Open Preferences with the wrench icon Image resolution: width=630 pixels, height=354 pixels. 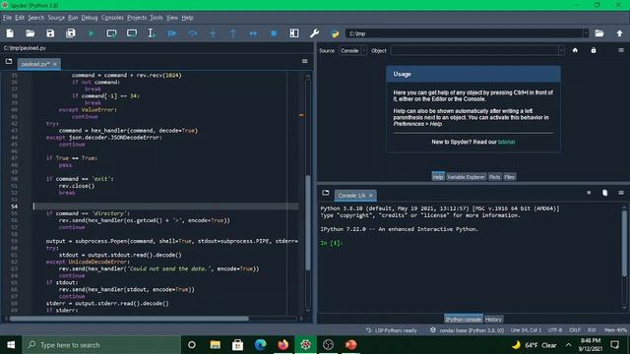(315, 33)
